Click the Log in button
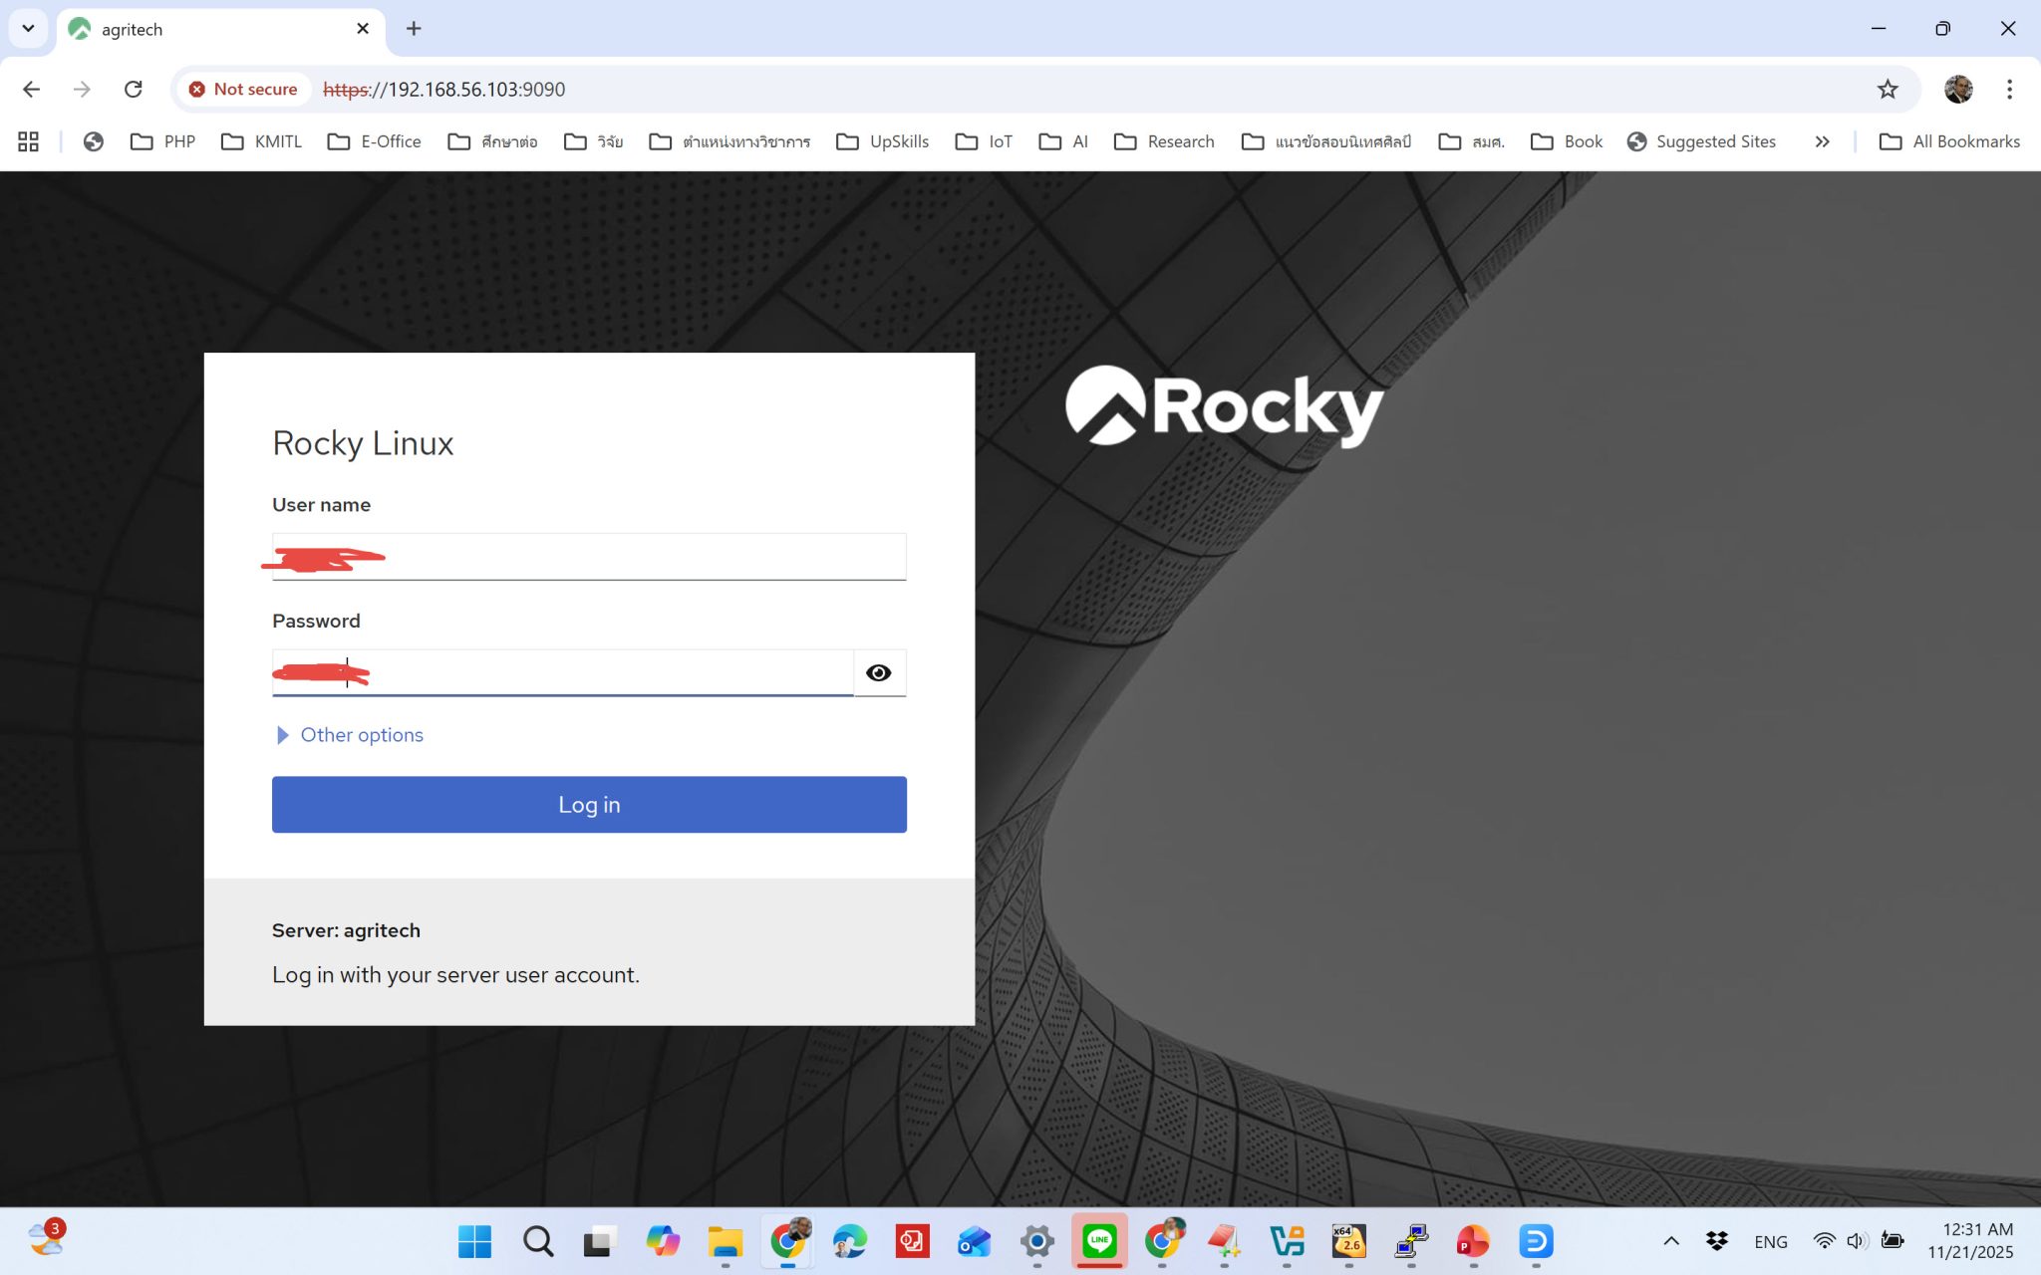2041x1275 pixels. coord(588,804)
